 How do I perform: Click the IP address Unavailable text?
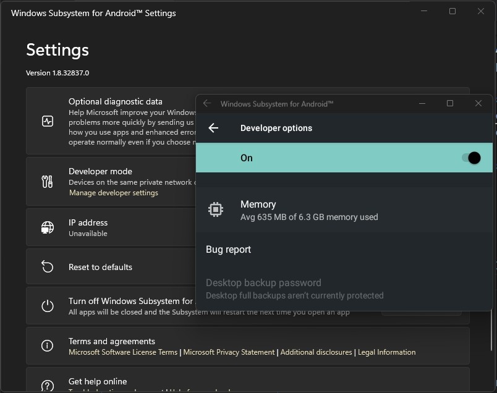88,234
